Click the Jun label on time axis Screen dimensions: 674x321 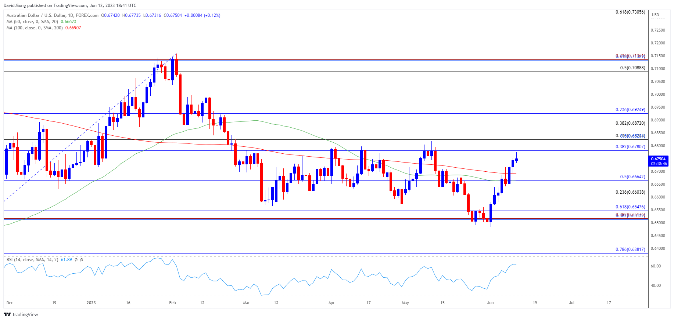coord(490,303)
